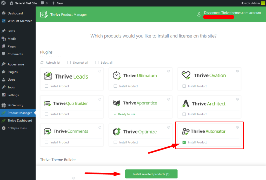
Task: Click the Thrive Architect A logo
Action: click(185, 103)
